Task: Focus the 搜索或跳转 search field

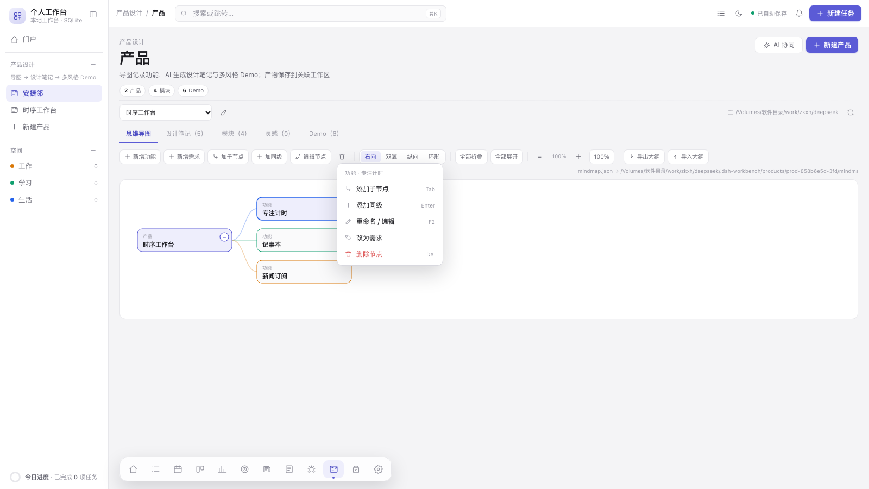Action: point(311,14)
